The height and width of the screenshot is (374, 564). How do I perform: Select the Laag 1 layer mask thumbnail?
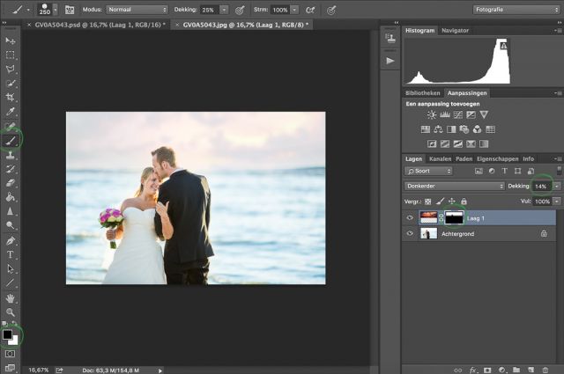coord(454,217)
